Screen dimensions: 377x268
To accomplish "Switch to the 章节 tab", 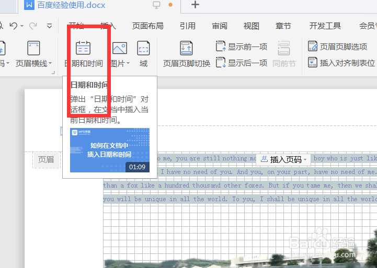I will click(x=283, y=26).
